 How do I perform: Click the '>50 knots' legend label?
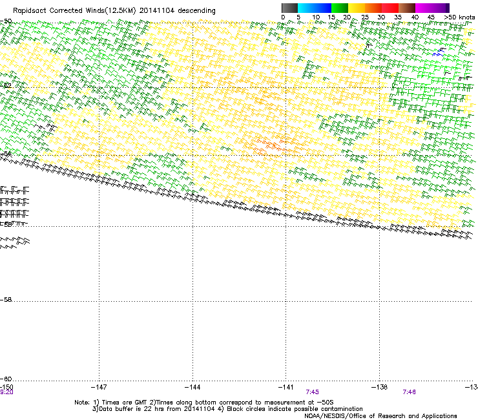[x=459, y=17]
